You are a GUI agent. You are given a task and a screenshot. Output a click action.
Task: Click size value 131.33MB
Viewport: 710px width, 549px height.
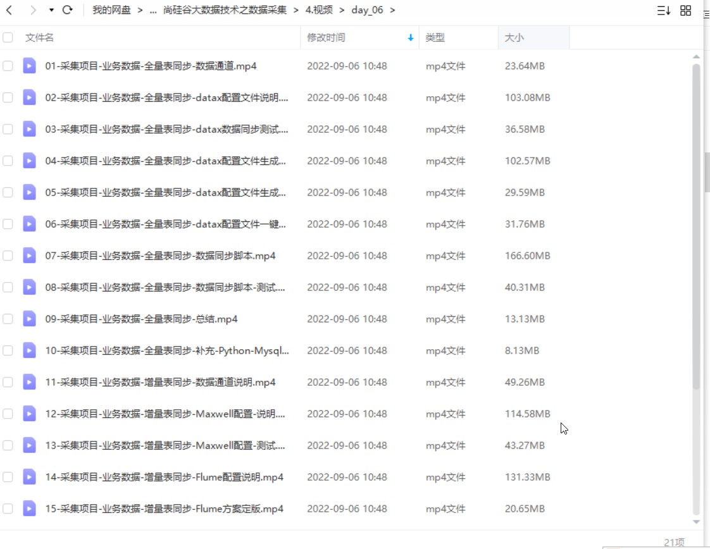click(x=528, y=477)
